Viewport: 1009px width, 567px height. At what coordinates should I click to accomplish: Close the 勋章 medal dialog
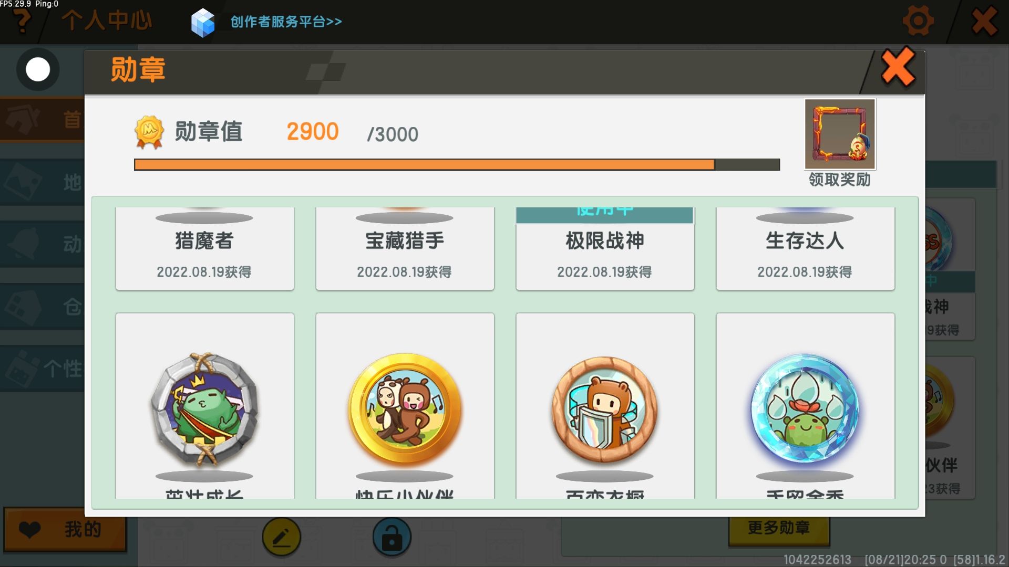pyautogui.click(x=898, y=67)
